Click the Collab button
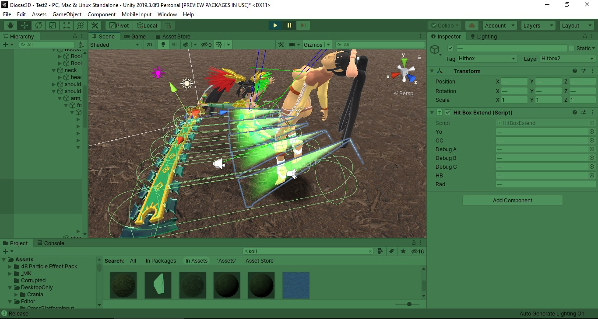Screen dimensions: 598x319 (444, 26)
